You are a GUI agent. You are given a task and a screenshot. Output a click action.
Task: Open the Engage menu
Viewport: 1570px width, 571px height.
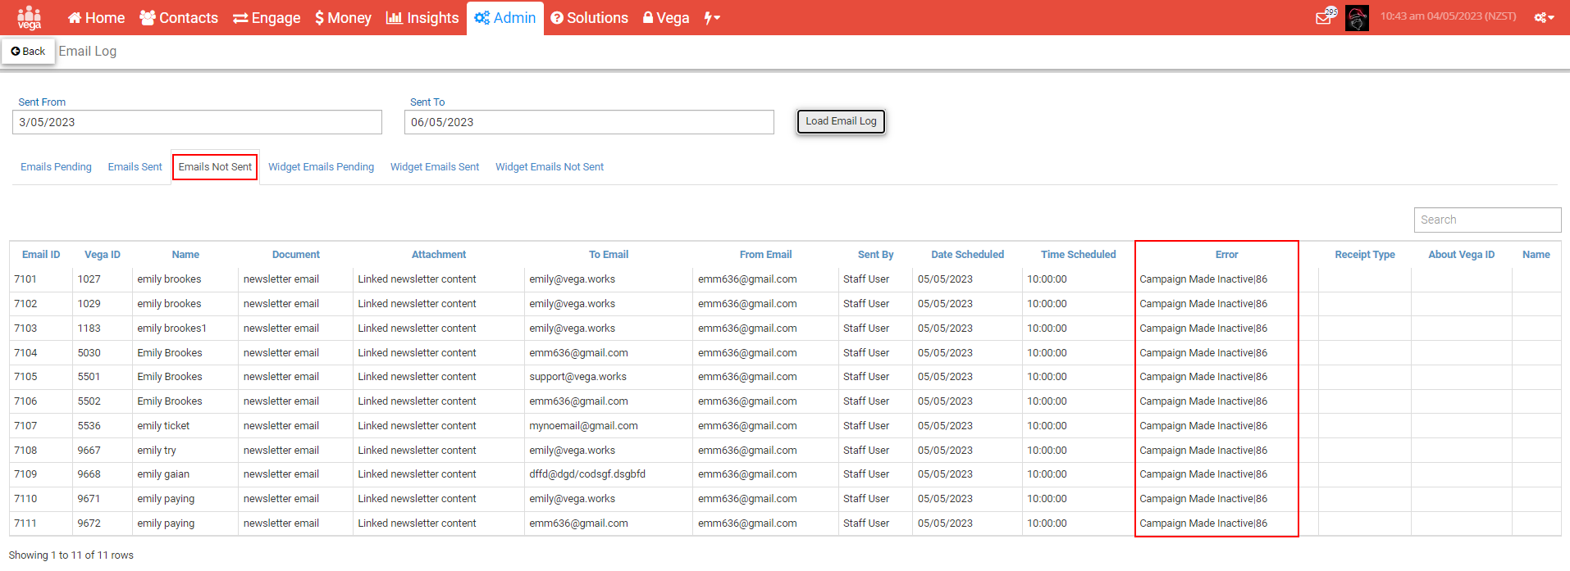pyautogui.click(x=267, y=18)
